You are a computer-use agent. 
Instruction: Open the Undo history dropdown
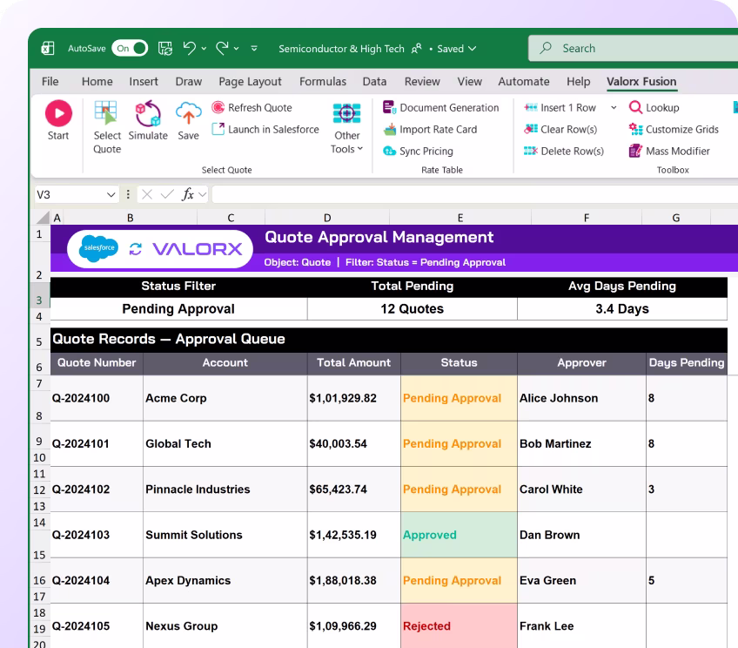click(x=204, y=49)
